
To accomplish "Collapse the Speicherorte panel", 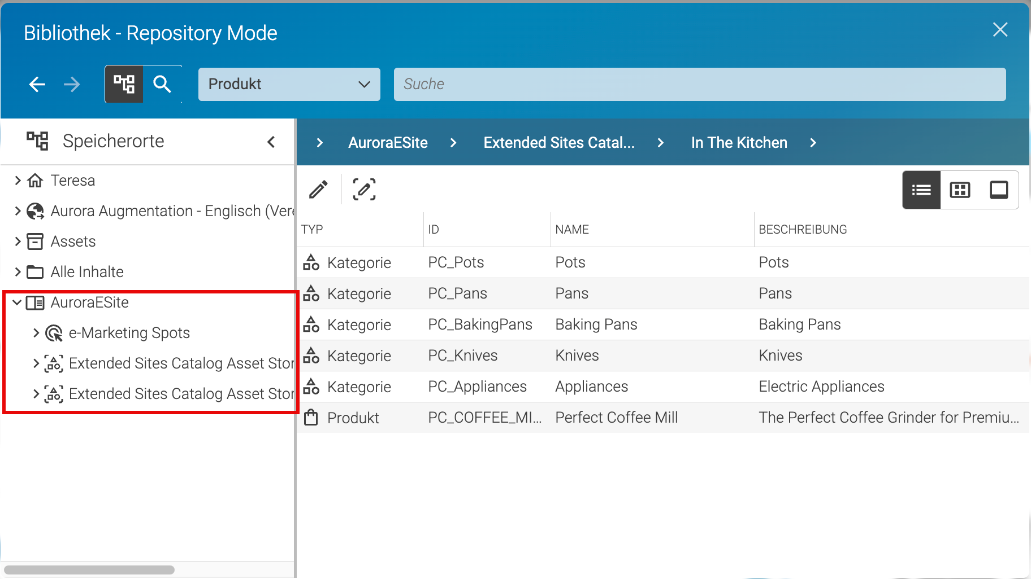I will pos(271,142).
